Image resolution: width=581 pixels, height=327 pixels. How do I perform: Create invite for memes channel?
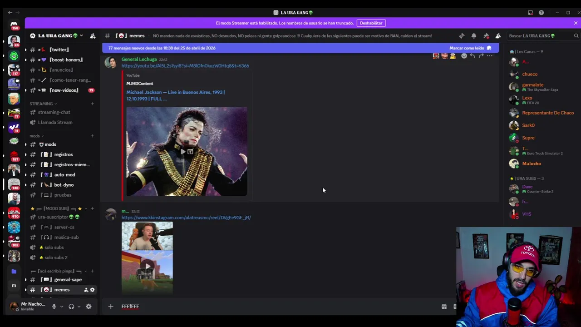click(x=86, y=290)
